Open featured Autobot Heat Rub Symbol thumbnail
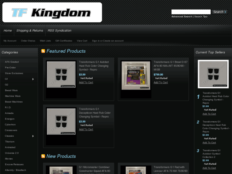Viewport: 232px width, 174px height. point(61,74)
